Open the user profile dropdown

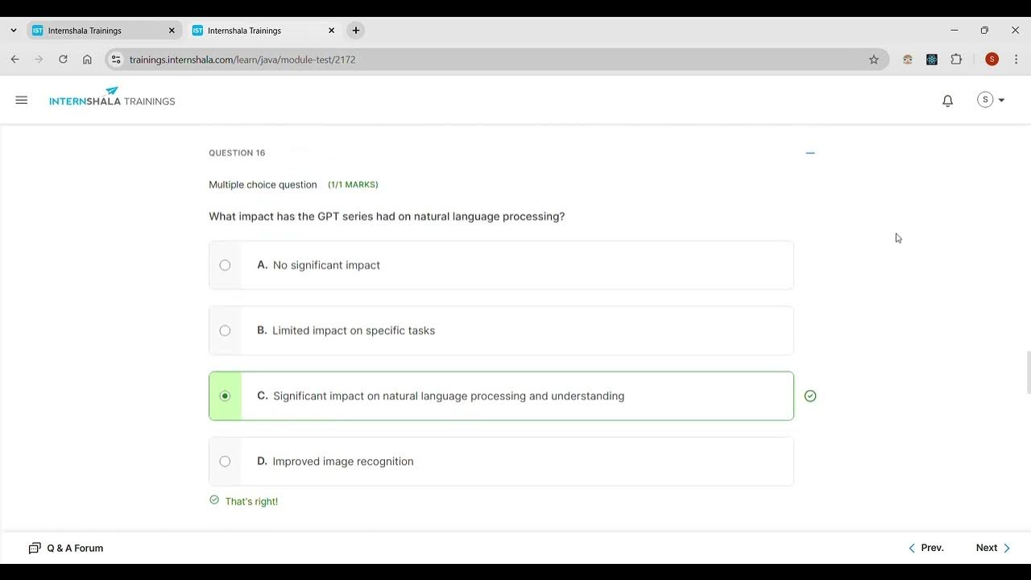click(x=991, y=100)
